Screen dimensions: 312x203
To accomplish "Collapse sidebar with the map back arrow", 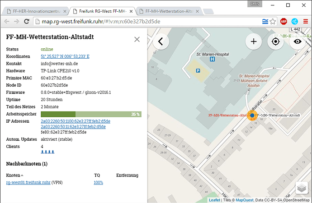I will tap(161, 42).
